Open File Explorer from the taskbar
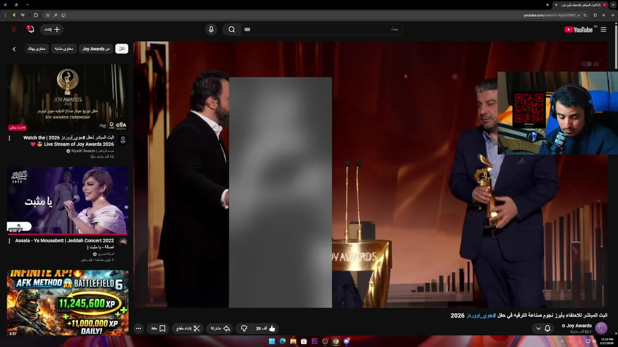The width and height of the screenshot is (618, 347). click(x=293, y=341)
